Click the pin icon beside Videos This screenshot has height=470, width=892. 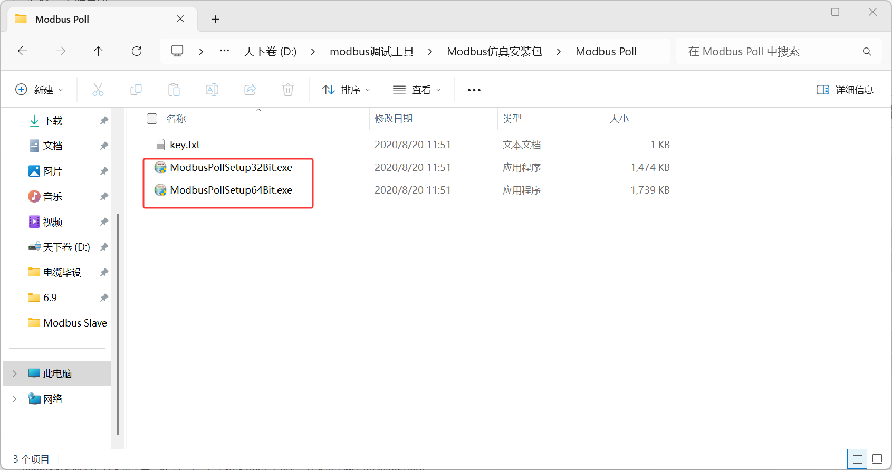tap(104, 222)
